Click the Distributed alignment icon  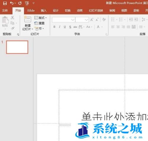(x=133, y=27)
